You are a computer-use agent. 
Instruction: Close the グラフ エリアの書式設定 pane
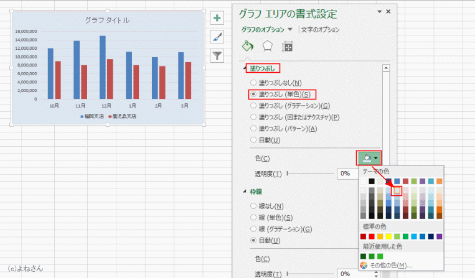pos(388,11)
